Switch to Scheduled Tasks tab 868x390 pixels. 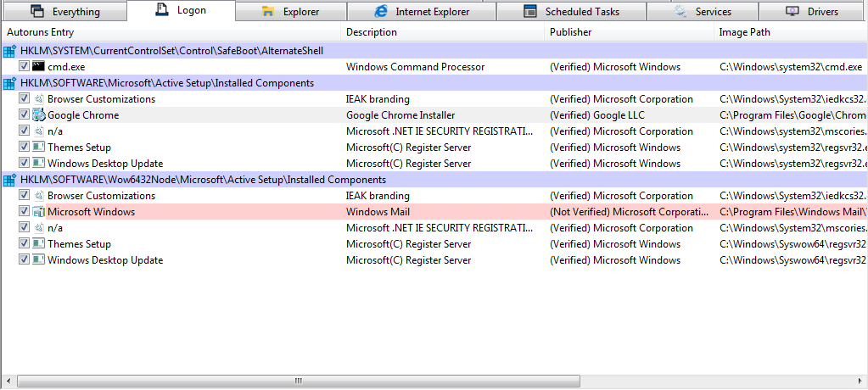coord(571,11)
